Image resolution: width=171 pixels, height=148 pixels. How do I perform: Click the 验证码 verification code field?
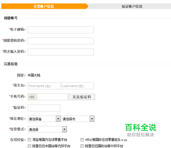tap(44, 108)
